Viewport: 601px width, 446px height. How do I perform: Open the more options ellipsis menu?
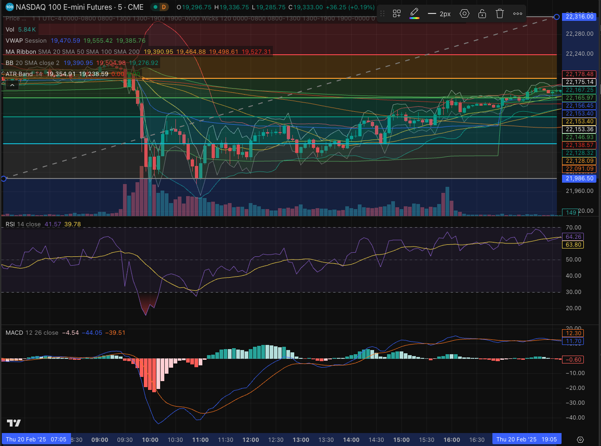[517, 14]
